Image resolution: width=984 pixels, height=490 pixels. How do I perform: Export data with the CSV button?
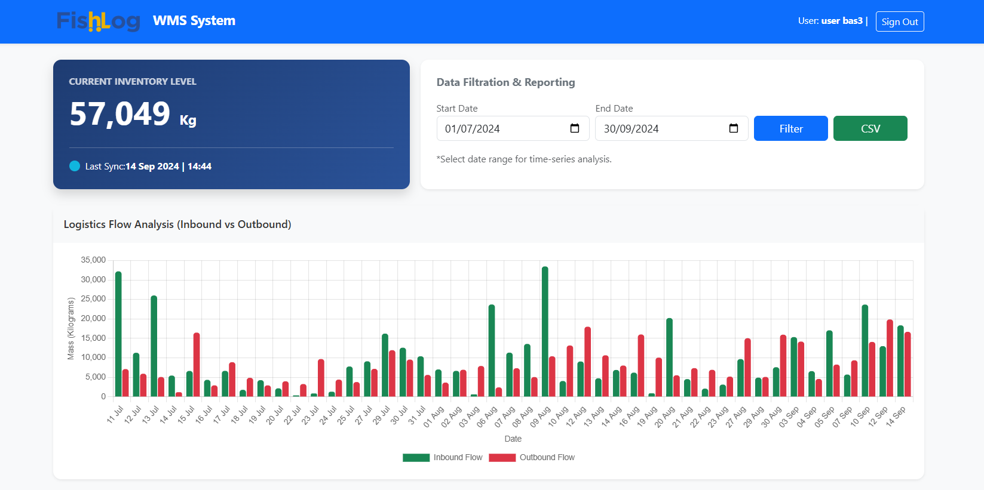870,128
